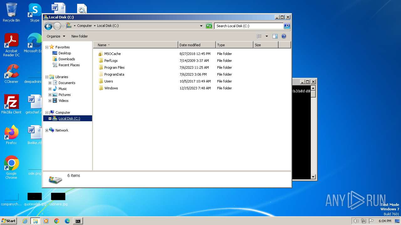Sort by Name column header
Image resolution: width=401 pixels, height=225 pixels.
pyautogui.click(x=136, y=45)
